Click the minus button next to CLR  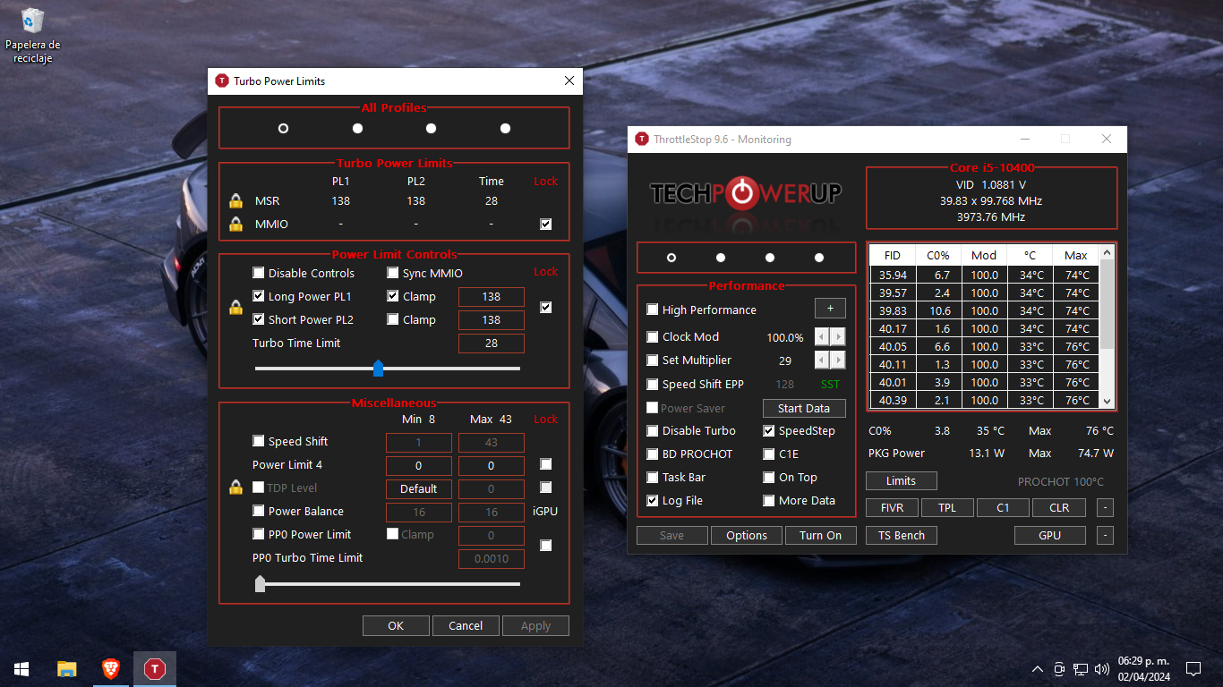(1105, 508)
